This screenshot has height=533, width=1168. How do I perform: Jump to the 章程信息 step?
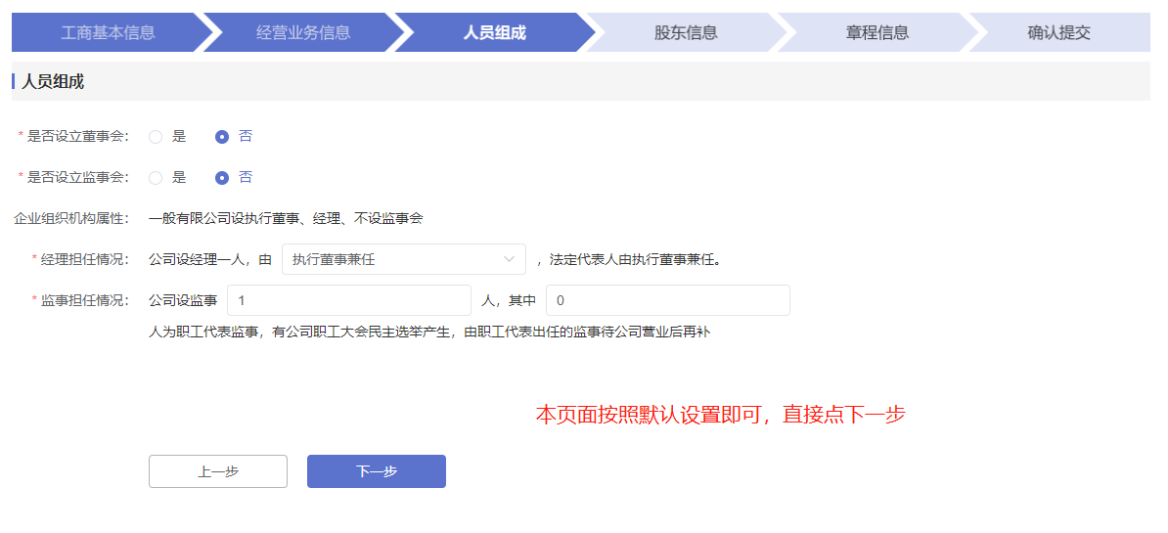877,32
